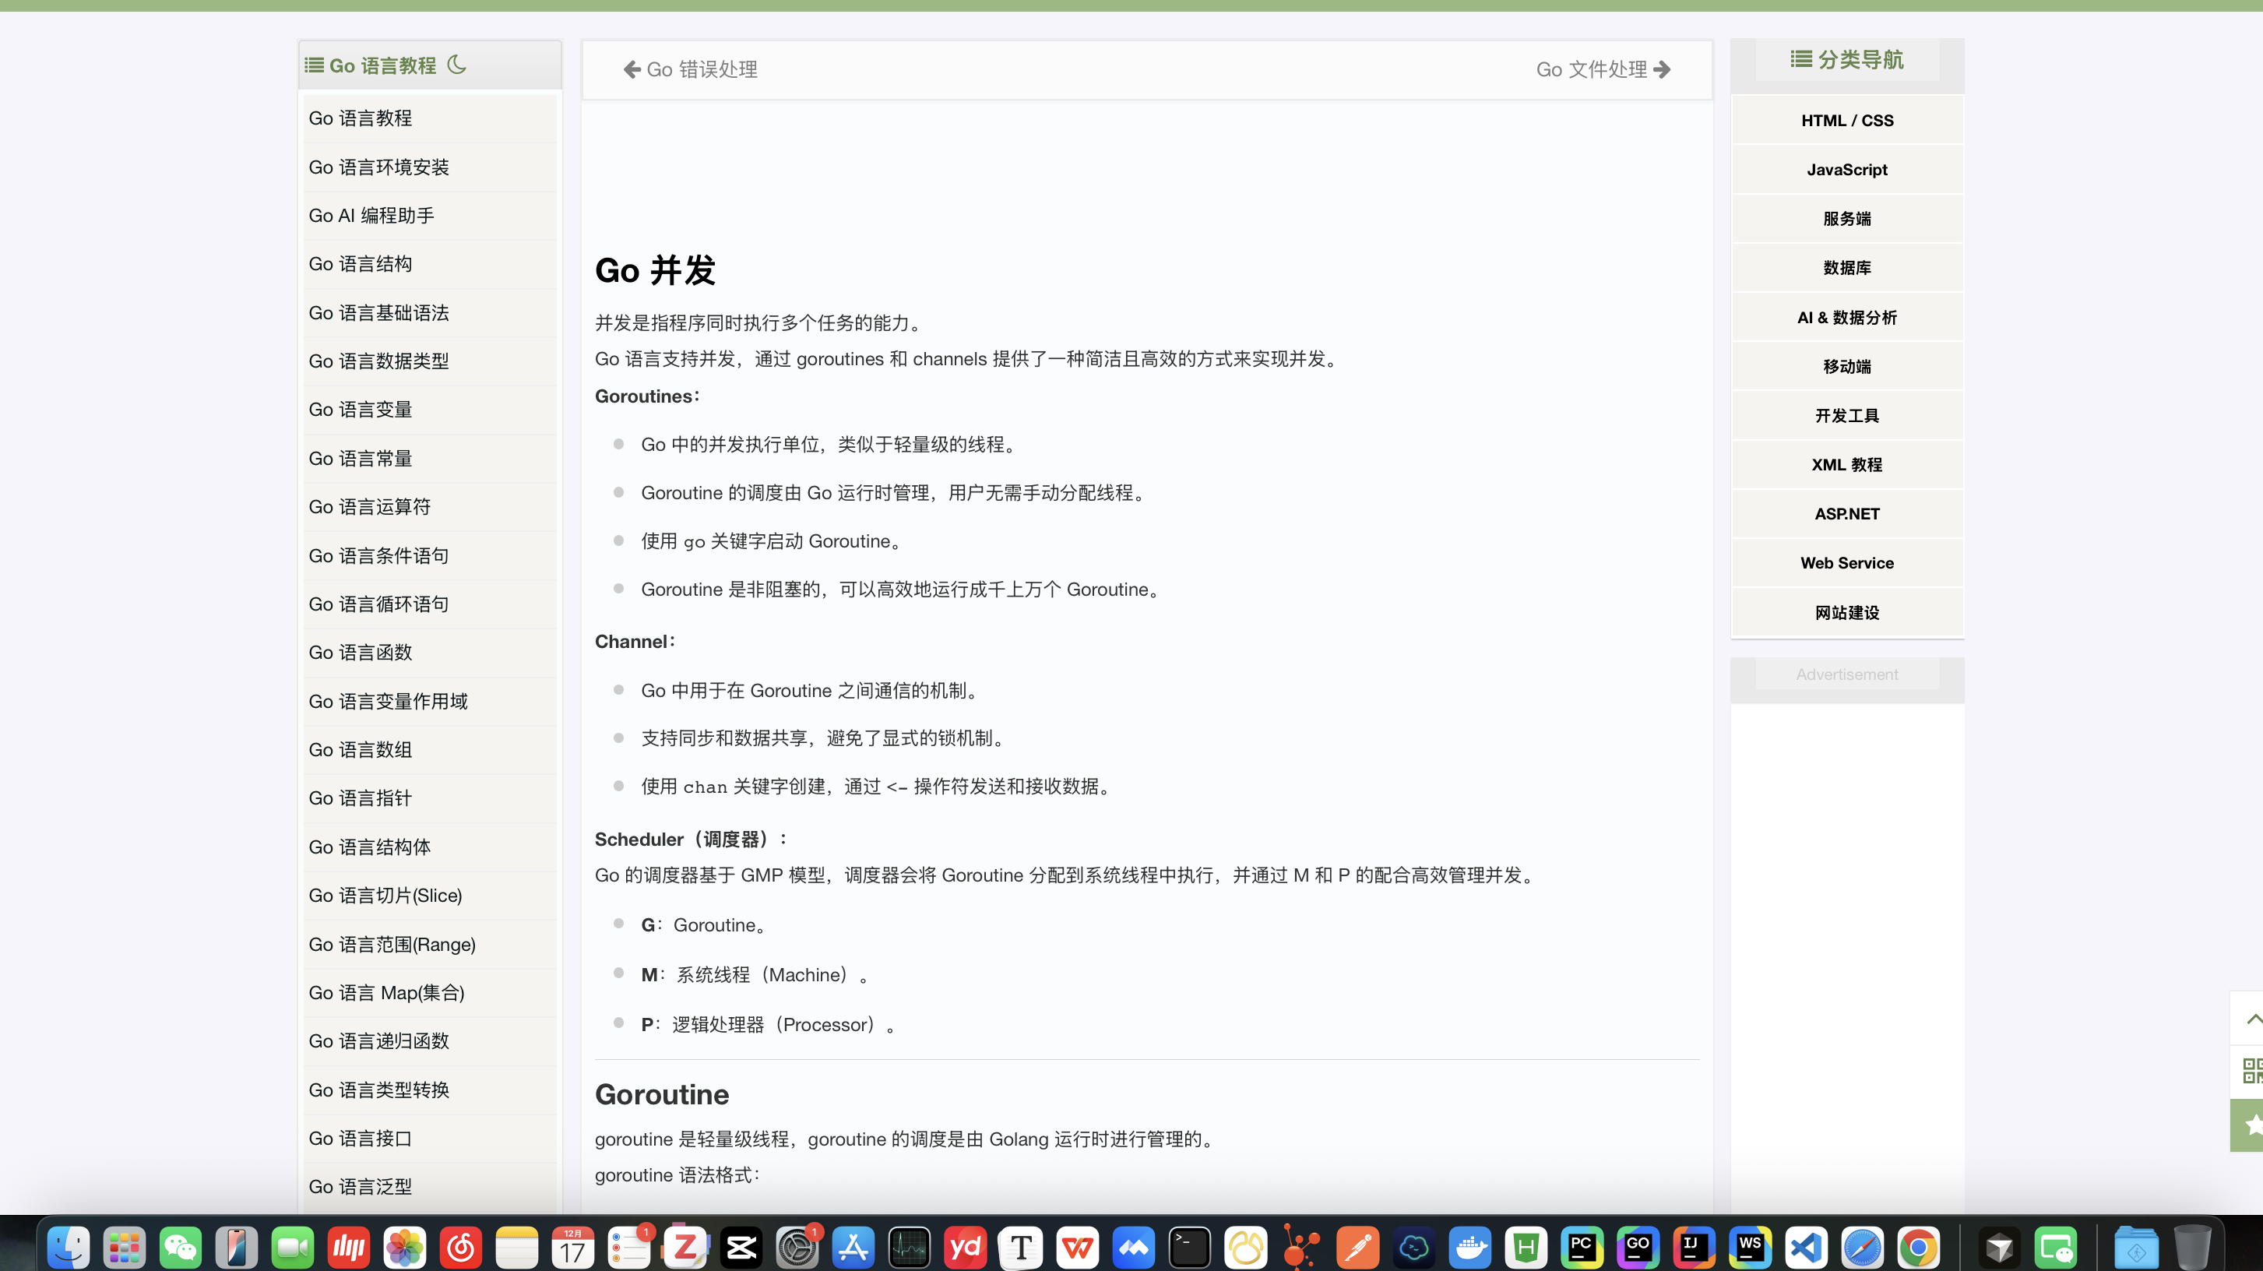Click the star favorite button
This screenshot has width=2263, height=1271.
[2252, 1125]
